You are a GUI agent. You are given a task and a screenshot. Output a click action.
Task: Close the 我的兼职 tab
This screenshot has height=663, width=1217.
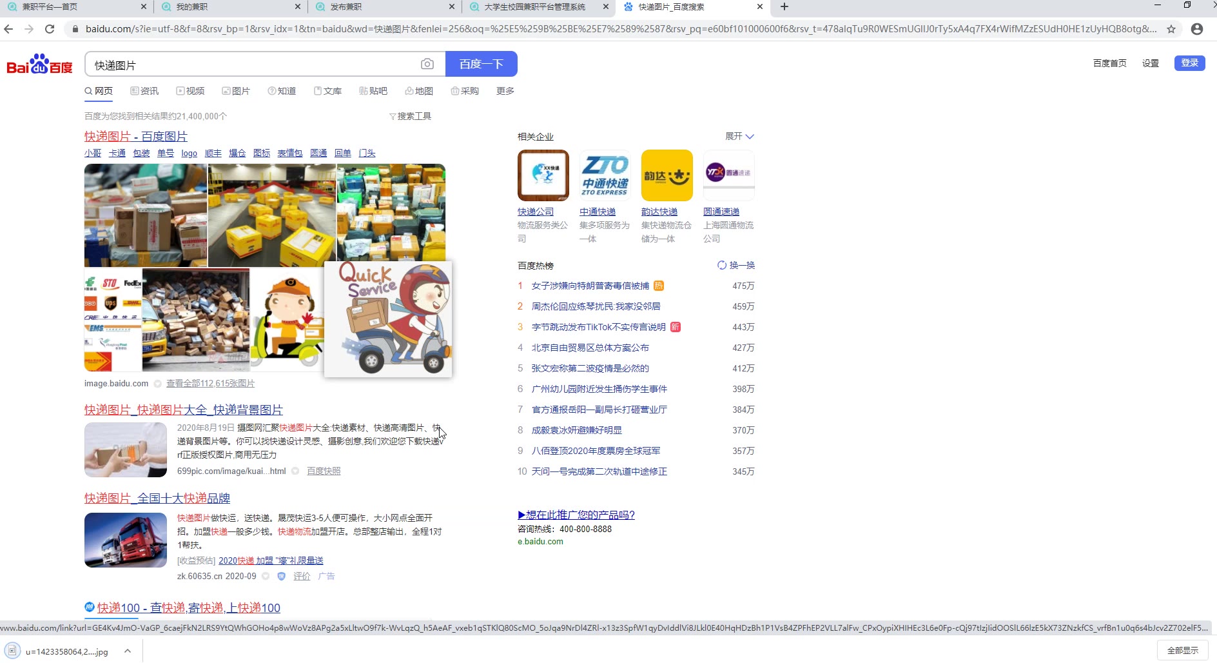297,6
